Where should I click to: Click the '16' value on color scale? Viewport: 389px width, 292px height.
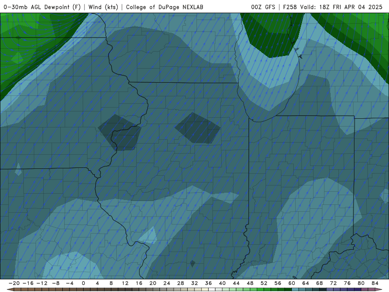(139, 283)
